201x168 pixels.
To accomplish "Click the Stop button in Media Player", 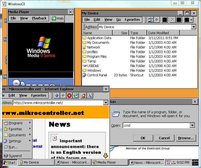I will 23,84.
